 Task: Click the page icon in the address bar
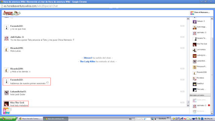[2, 6]
